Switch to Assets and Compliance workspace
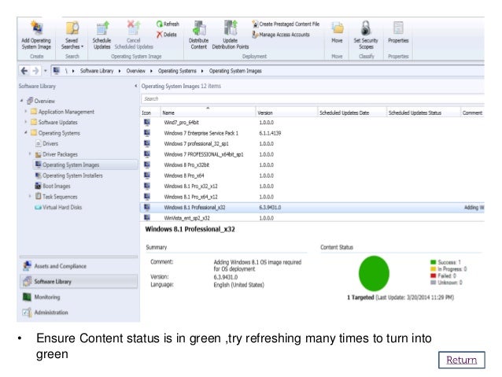 (x=61, y=267)
